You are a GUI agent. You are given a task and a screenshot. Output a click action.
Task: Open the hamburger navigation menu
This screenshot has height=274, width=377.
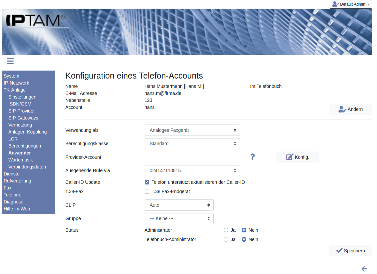[10, 61]
